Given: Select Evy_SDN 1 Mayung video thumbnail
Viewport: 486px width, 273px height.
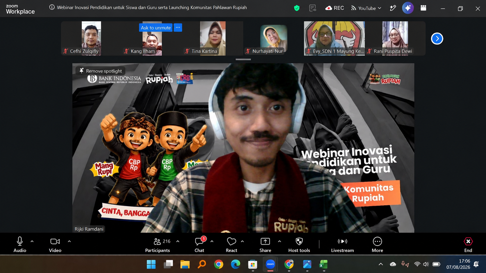Looking at the screenshot, I should (334, 38).
